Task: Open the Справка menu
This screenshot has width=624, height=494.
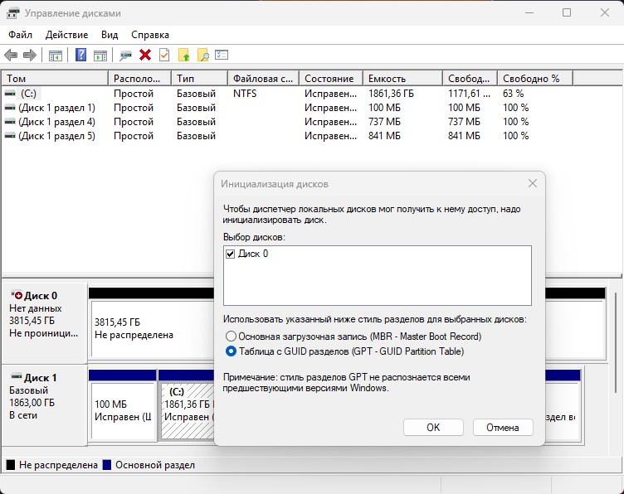Action: [x=150, y=35]
